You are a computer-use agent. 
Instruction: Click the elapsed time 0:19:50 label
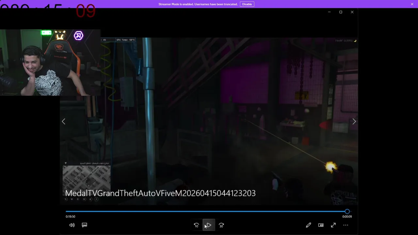[x=70, y=216]
